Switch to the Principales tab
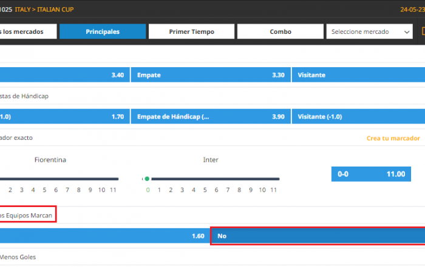This screenshot has height=267, width=425. tap(103, 31)
